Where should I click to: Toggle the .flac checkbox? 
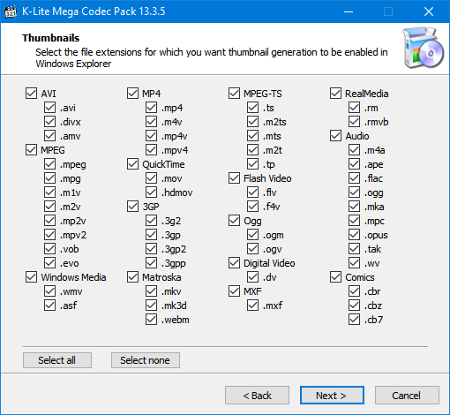354,178
